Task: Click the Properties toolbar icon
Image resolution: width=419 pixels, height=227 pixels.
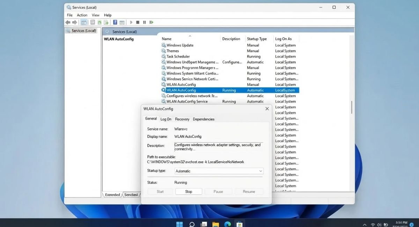Action: [93, 22]
